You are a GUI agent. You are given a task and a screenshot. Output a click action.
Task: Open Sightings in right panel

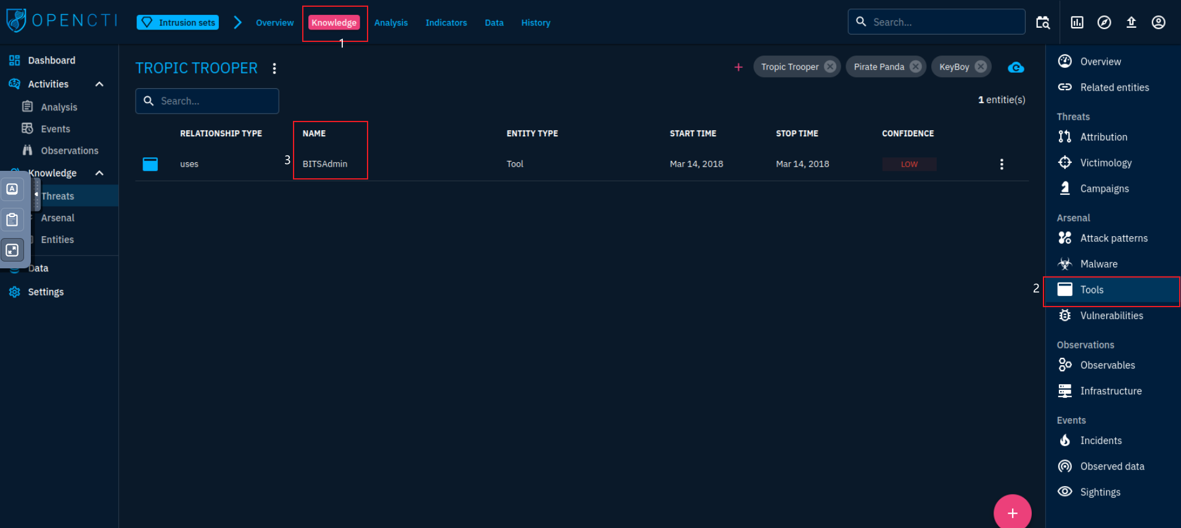click(1113, 492)
